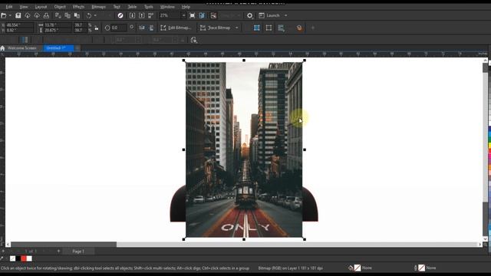Click the Open folder icon

tap(4, 15)
